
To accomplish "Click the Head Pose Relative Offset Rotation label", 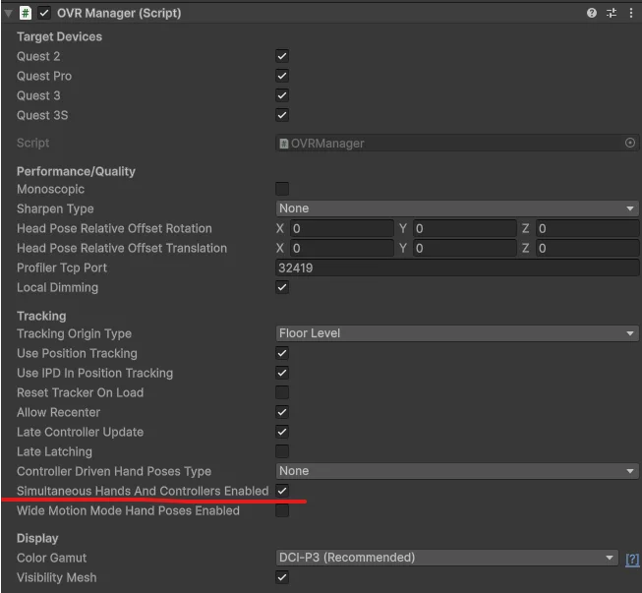I will [114, 228].
